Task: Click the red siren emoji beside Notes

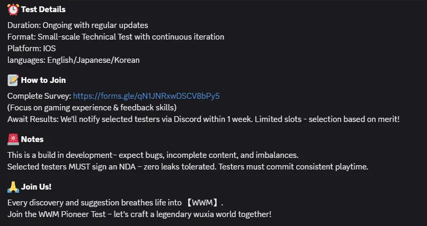Action: tap(13, 139)
